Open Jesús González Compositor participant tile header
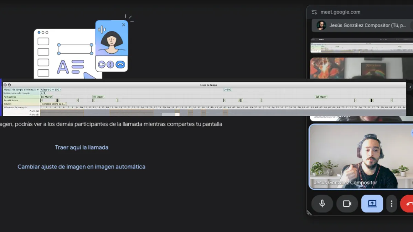 click(x=362, y=25)
